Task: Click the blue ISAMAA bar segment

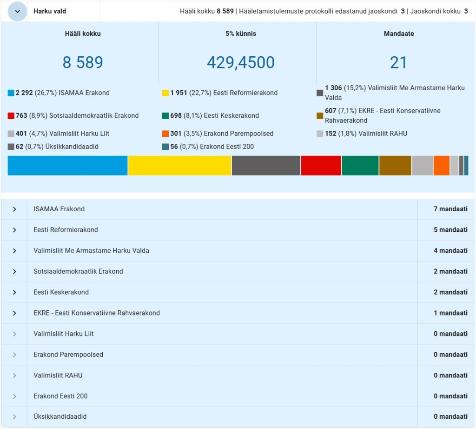Action: 67,166
